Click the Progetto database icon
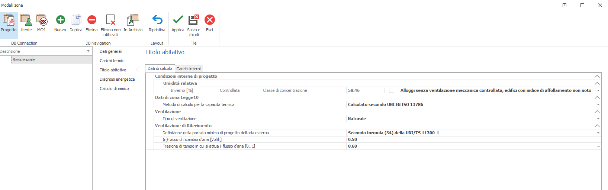608x190 pixels. 9,20
